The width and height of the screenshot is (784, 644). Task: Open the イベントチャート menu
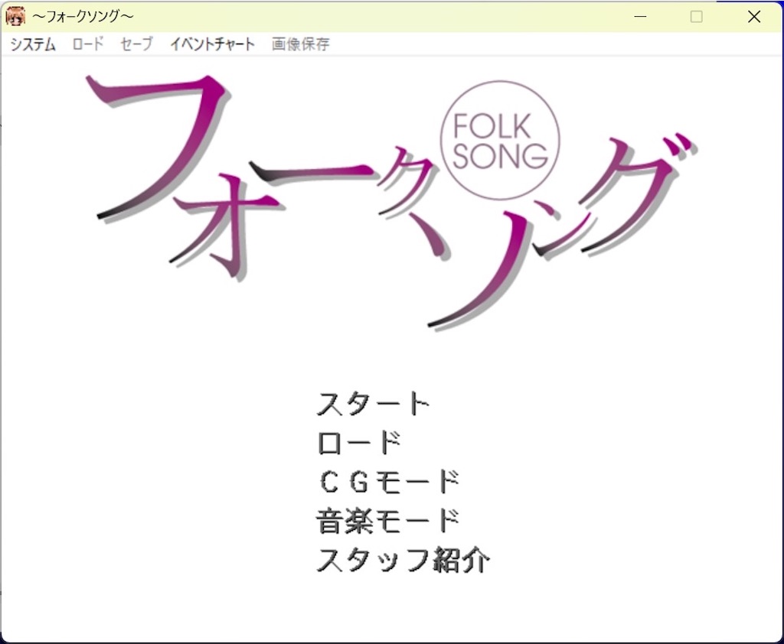[213, 44]
